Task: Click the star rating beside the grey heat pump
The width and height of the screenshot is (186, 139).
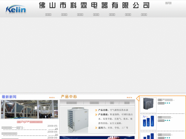Action: (167, 103)
